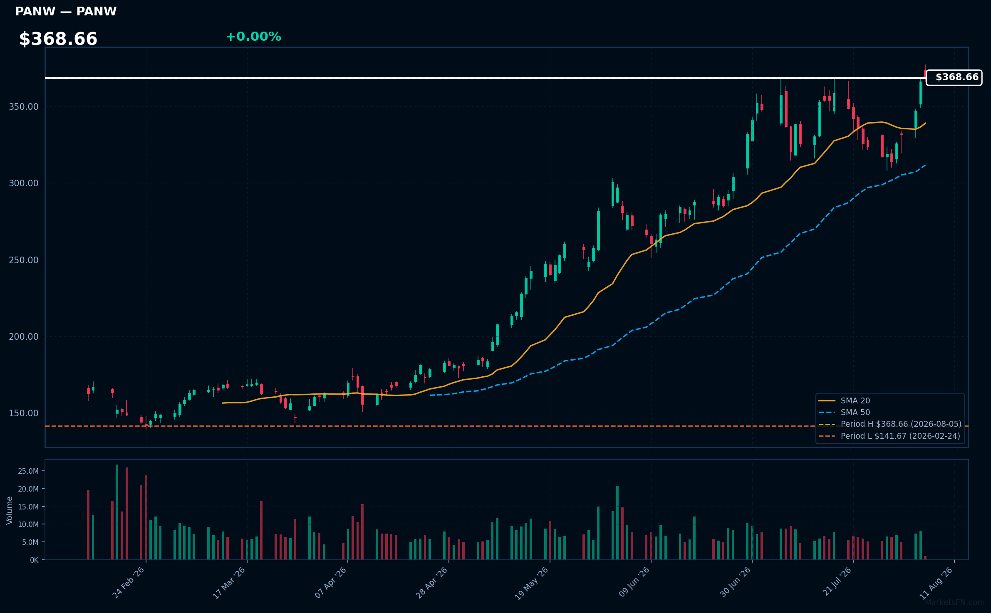The width and height of the screenshot is (991, 613).
Task: Click the PANW — PANW chart title
Action: point(66,11)
